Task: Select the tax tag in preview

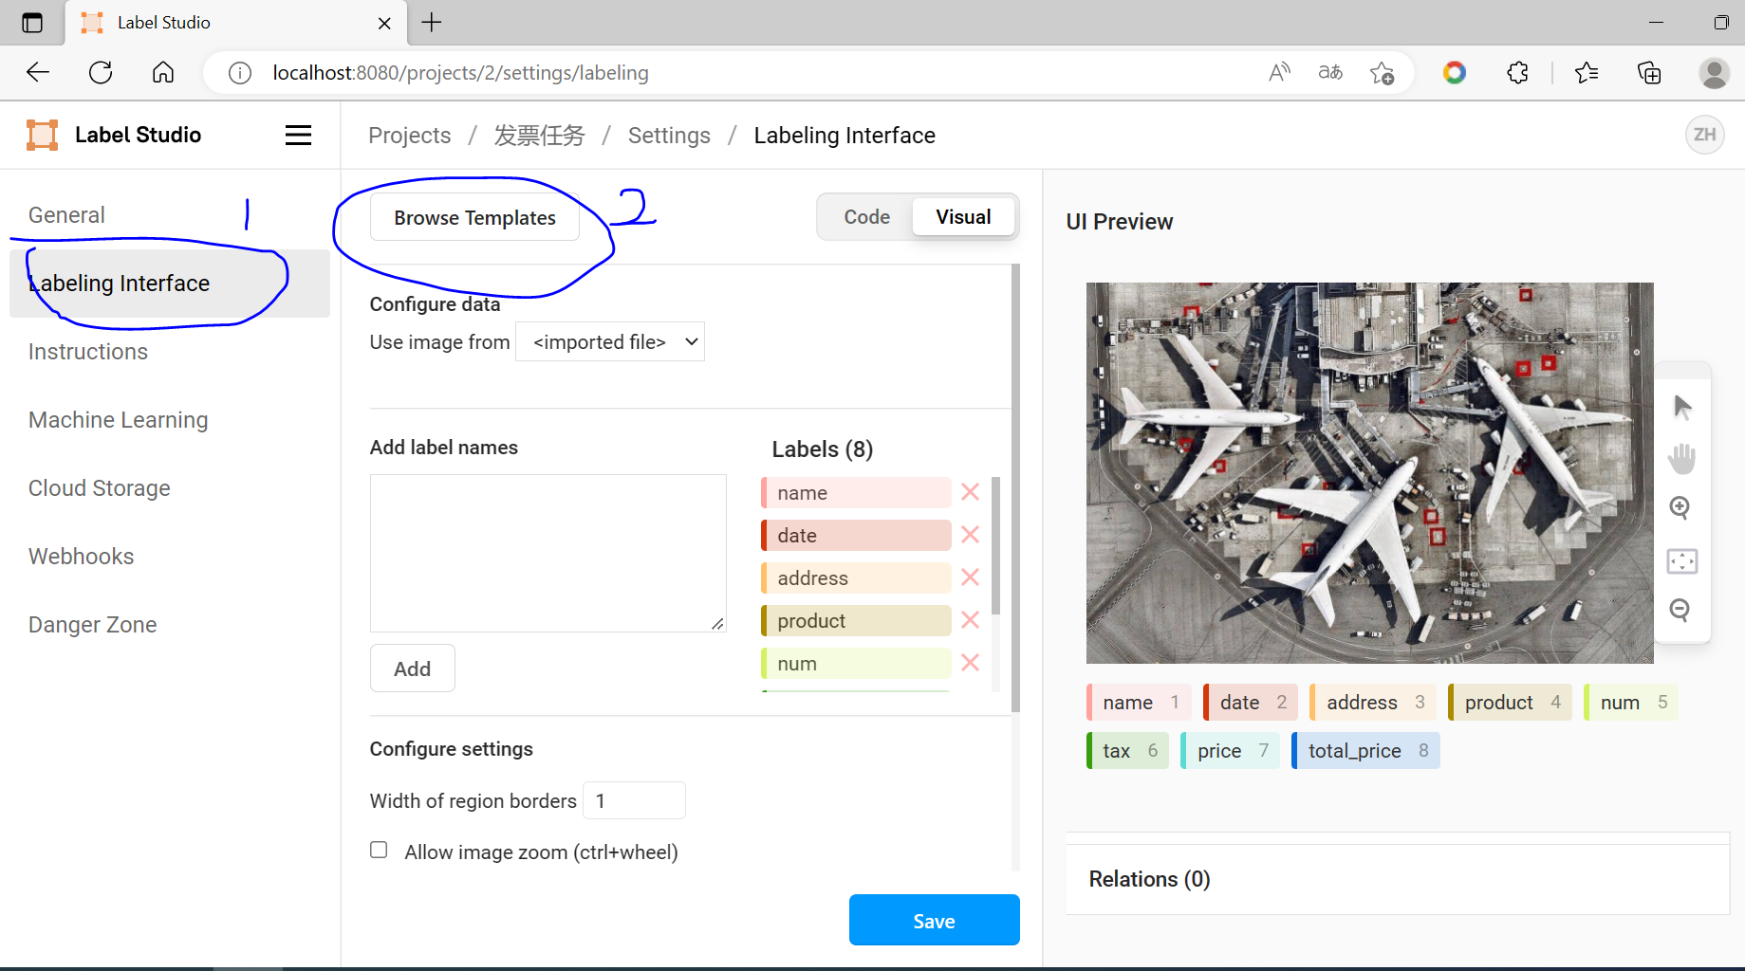Action: [x=1127, y=750]
